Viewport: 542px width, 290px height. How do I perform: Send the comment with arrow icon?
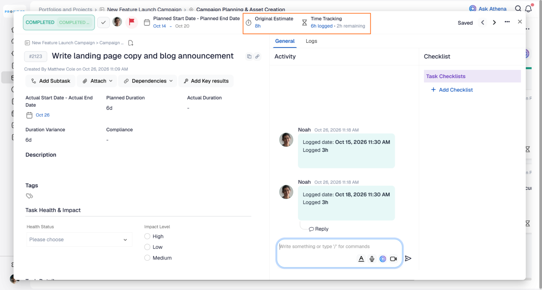tap(408, 259)
